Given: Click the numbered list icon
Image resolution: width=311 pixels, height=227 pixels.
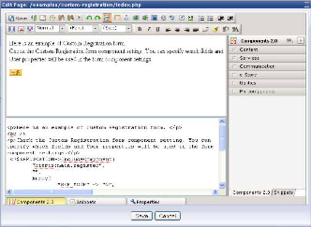Looking at the screenshot, I should coord(201,18).
